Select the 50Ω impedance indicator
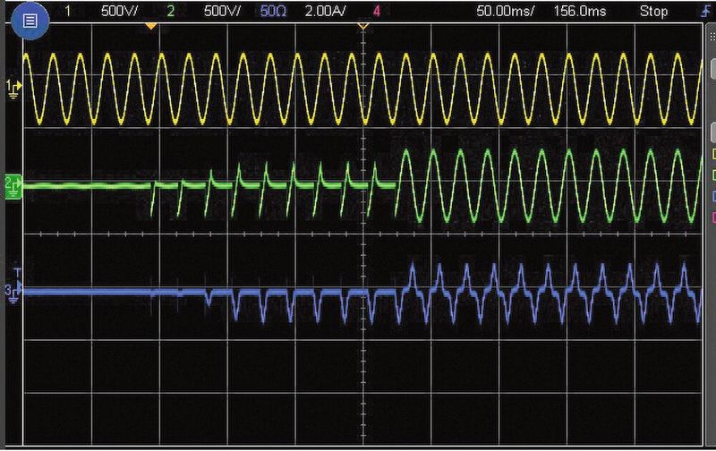This screenshot has height=451, width=716. pyautogui.click(x=273, y=12)
